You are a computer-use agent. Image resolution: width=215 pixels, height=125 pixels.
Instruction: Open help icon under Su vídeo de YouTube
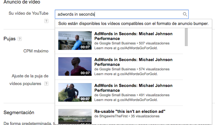pos(46,21)
